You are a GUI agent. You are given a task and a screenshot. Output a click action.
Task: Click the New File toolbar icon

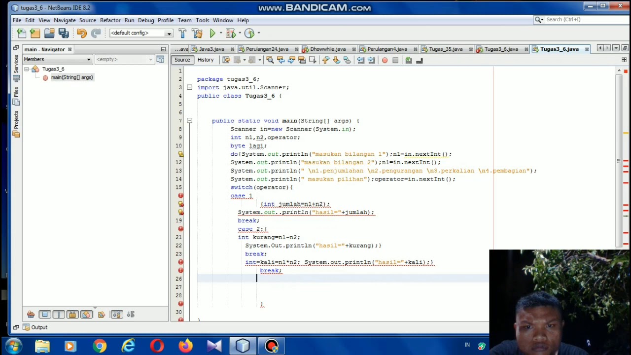[21, 33]
